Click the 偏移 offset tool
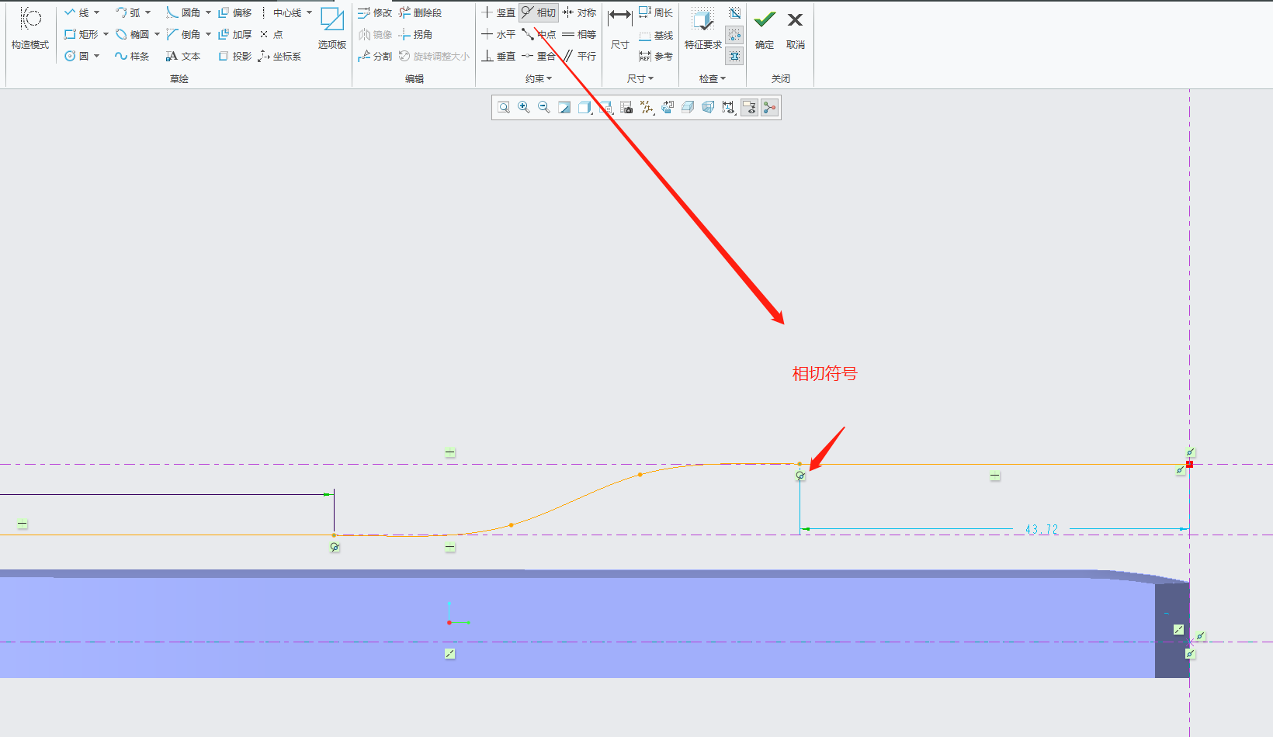The height and width of the screenshot is (737, 1273). [x=235, y=13]
